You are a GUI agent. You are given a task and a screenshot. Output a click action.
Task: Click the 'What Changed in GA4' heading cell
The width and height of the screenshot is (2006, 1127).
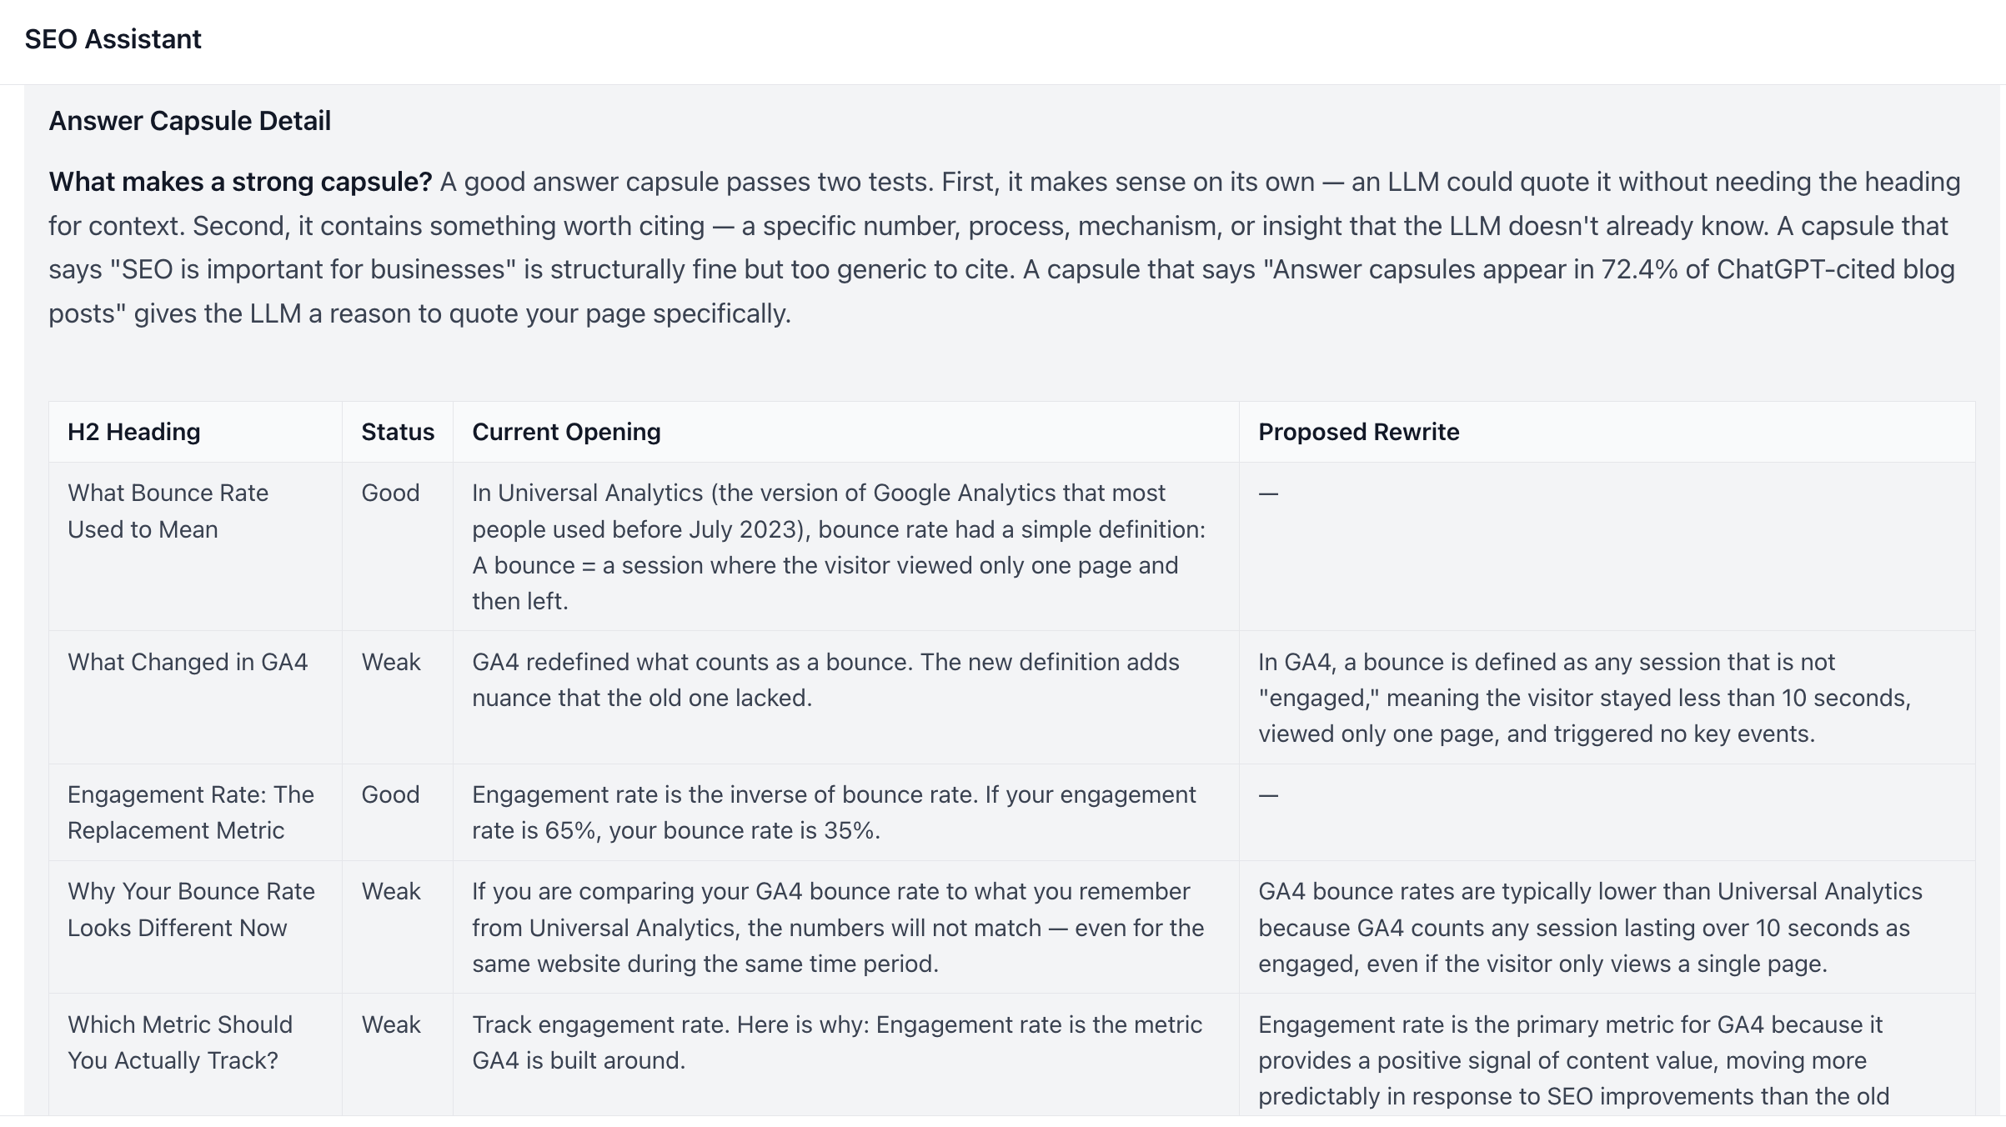click(x=188, y=662)
